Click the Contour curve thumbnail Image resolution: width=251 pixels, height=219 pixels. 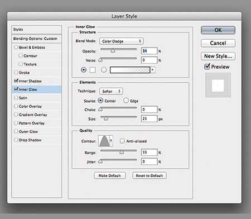[104, 141]
